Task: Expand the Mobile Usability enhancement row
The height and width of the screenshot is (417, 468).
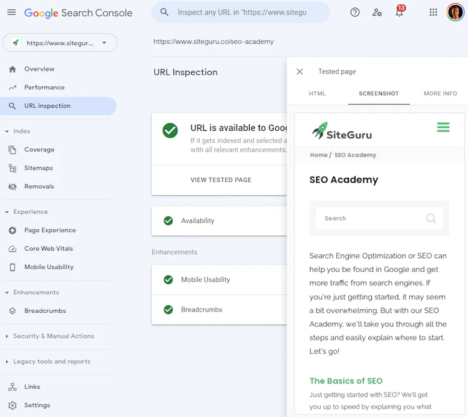Action: point(219,280)
